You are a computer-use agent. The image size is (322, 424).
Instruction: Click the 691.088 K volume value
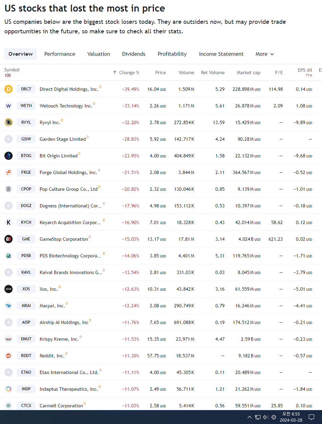pos(184,322)
